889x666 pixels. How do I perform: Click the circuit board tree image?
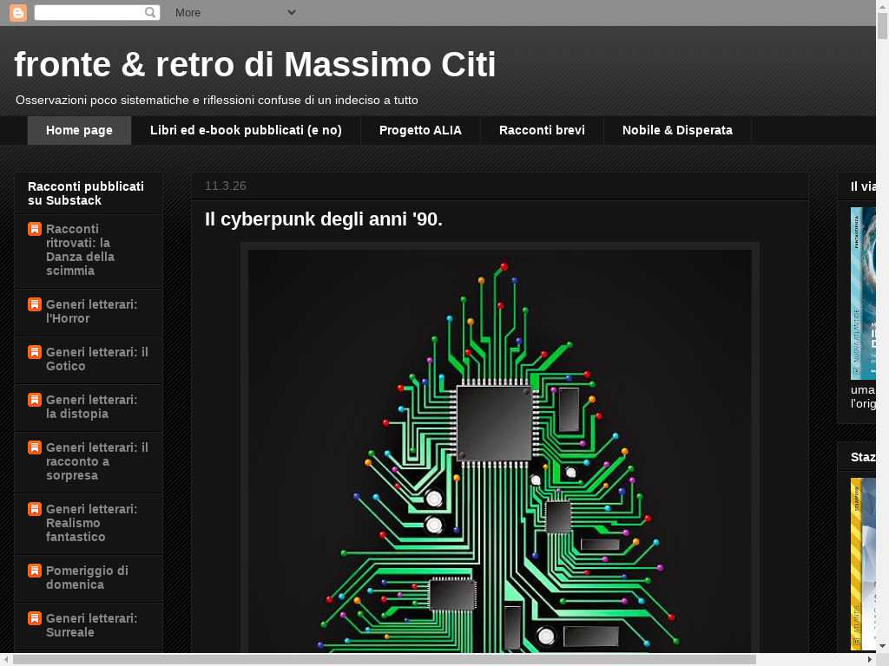tap(500, 451)
